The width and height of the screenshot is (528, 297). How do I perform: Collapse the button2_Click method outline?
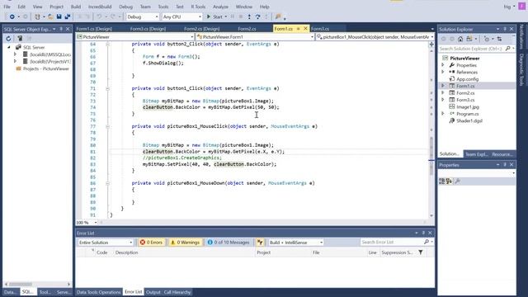(107, 44)
